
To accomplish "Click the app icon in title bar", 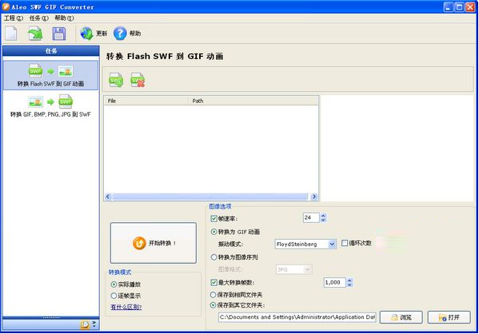I will tap(6, 6).
